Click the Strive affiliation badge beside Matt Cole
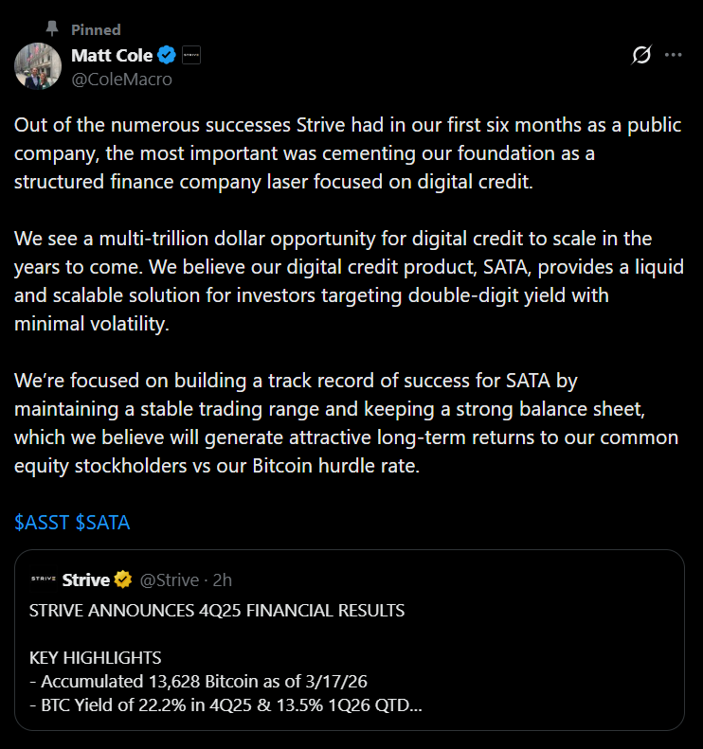Image resolution: width=703 pixels, height=749 pixels. [190, 55]
